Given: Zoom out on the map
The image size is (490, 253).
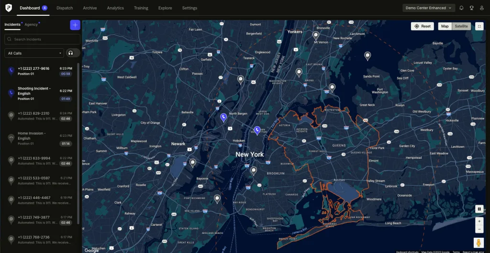Looking at the screenshot, I should (479, 229).
